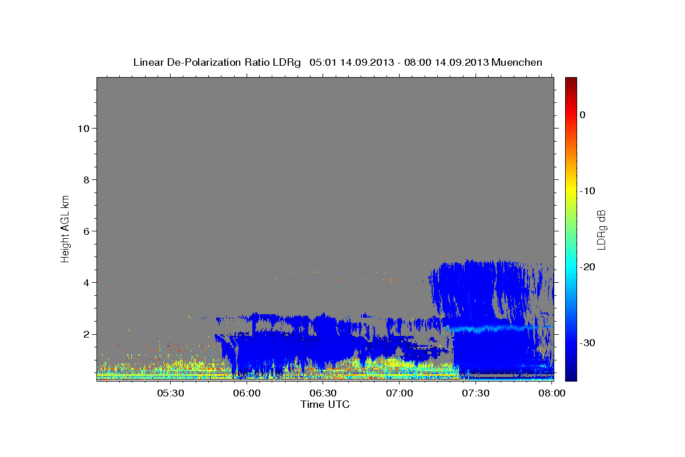Viewport: 685px width, 457px height.
Task: Click the height tick label 2
Action: [x=87, y=334]
